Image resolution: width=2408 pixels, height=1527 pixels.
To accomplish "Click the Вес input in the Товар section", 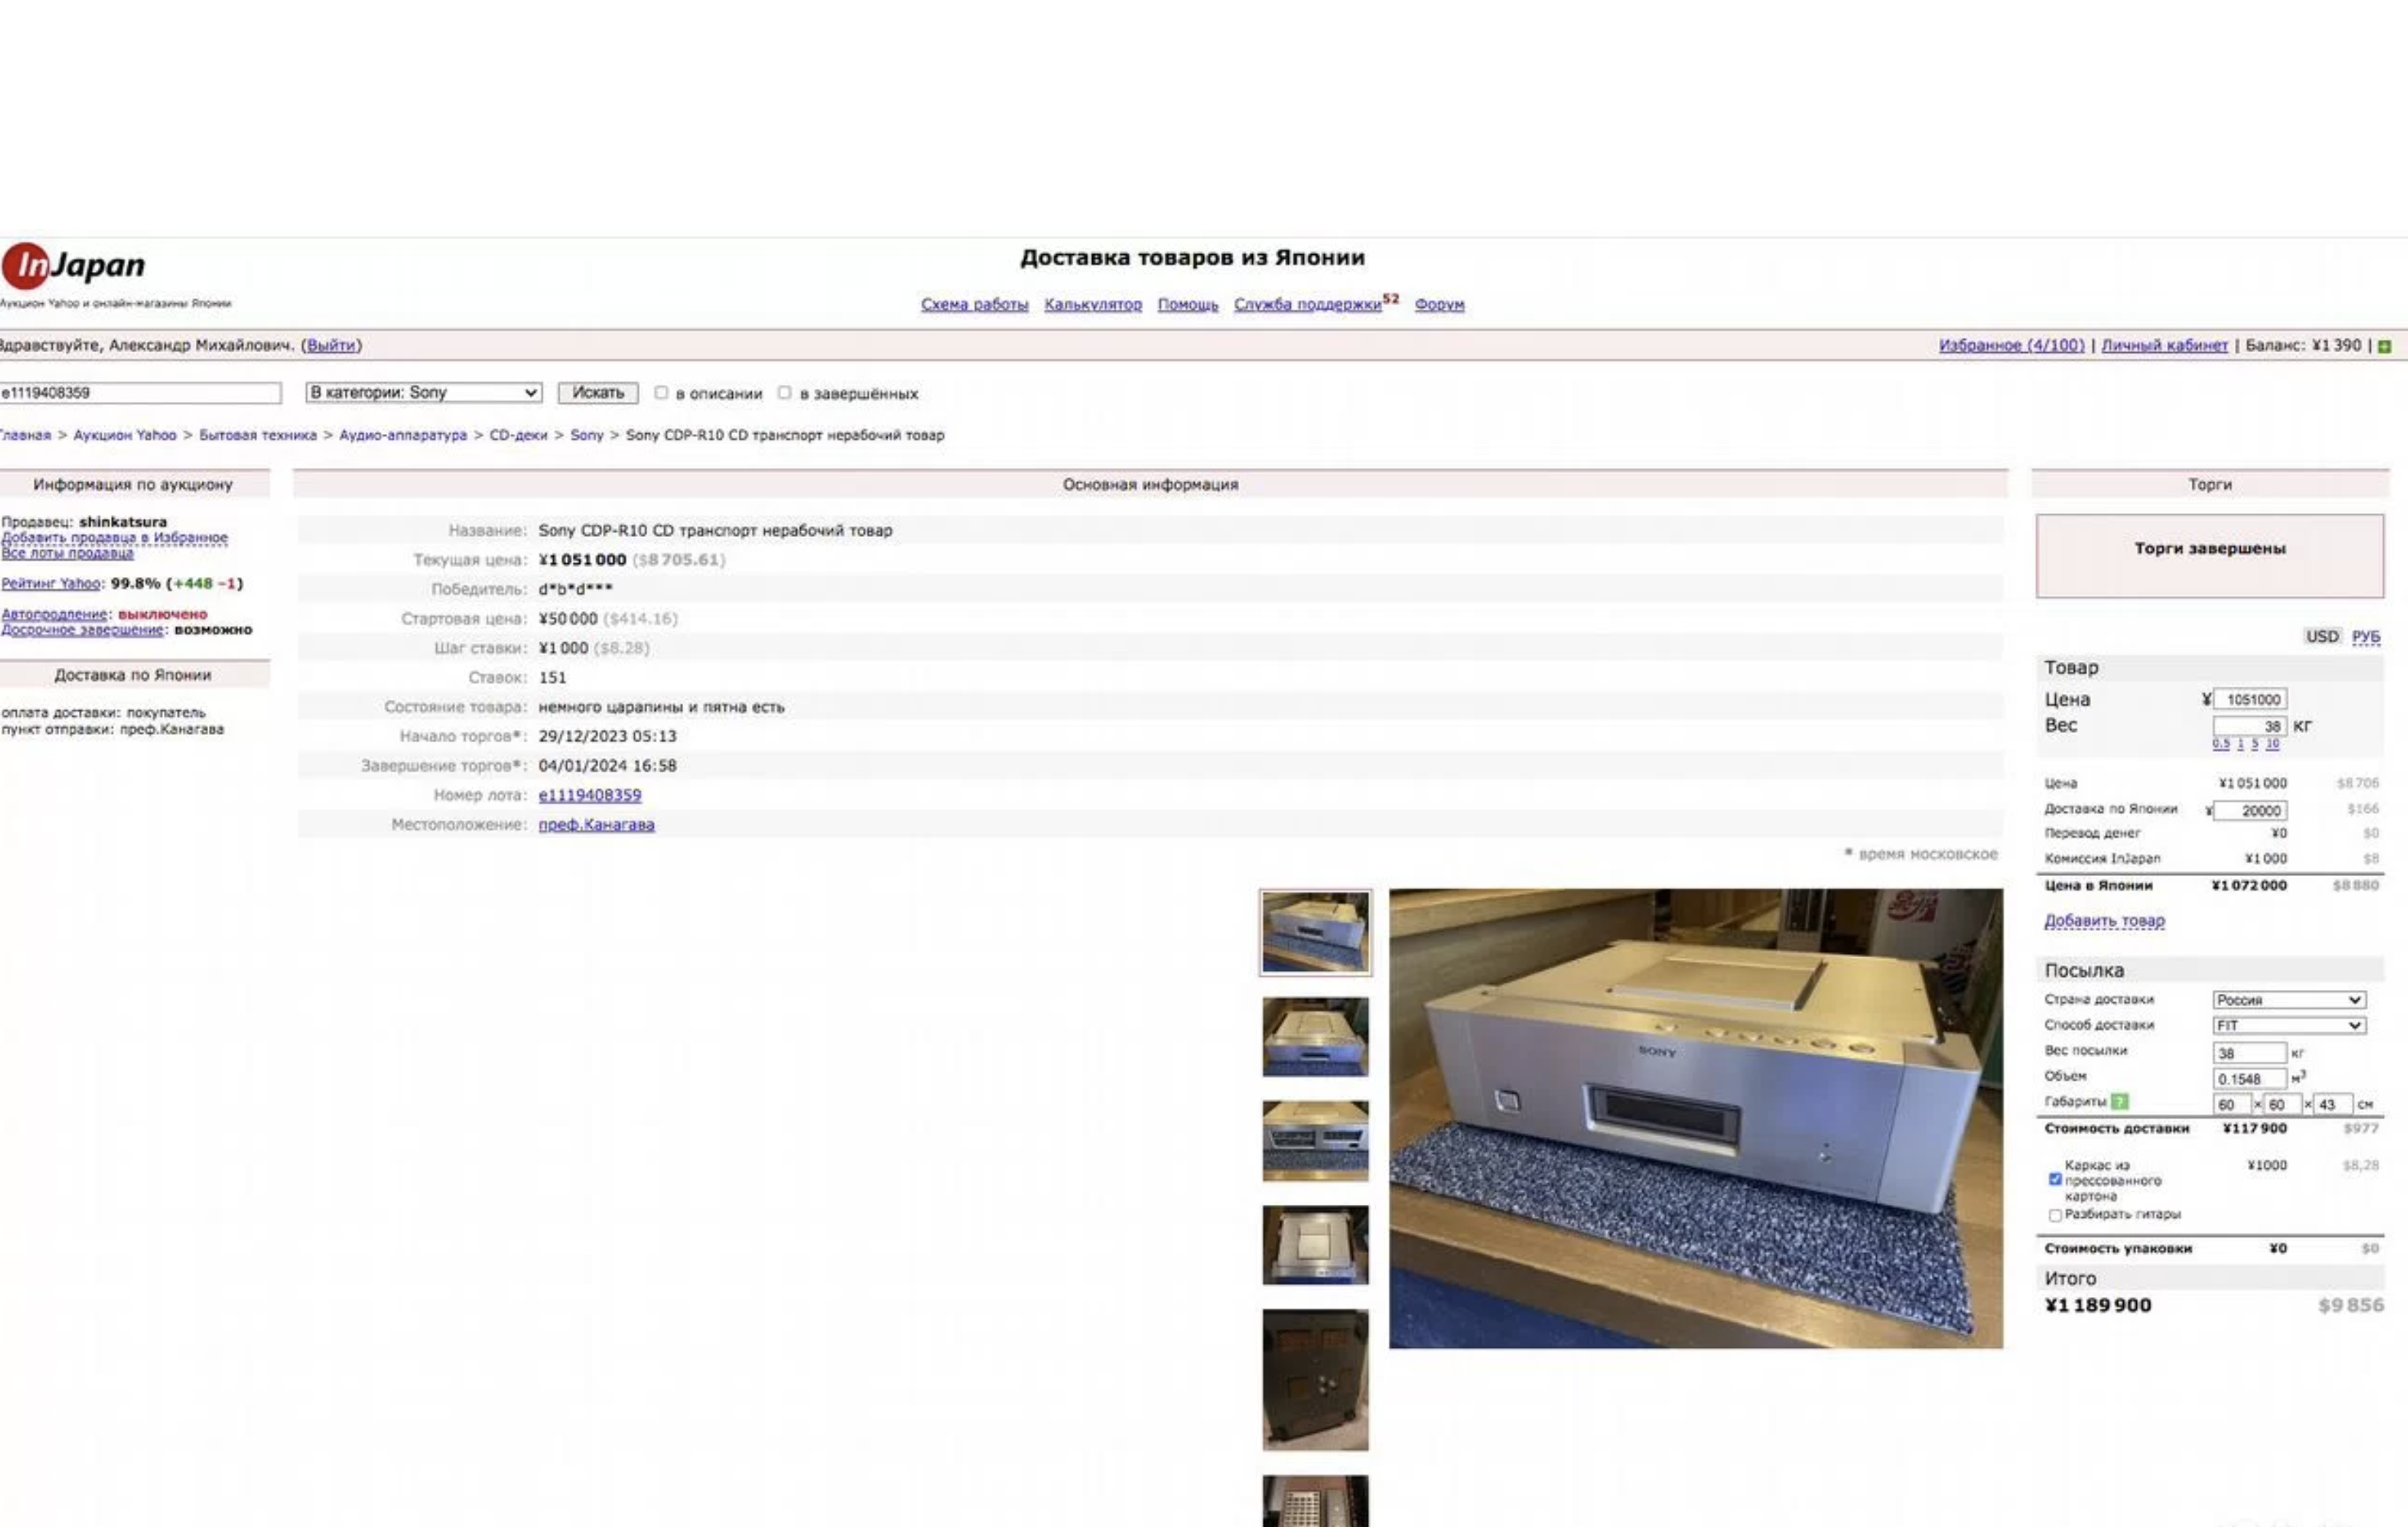I will click(2250, 726).
